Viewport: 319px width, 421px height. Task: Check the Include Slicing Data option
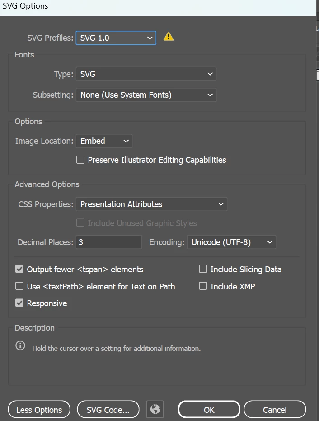tap(203, 269)
